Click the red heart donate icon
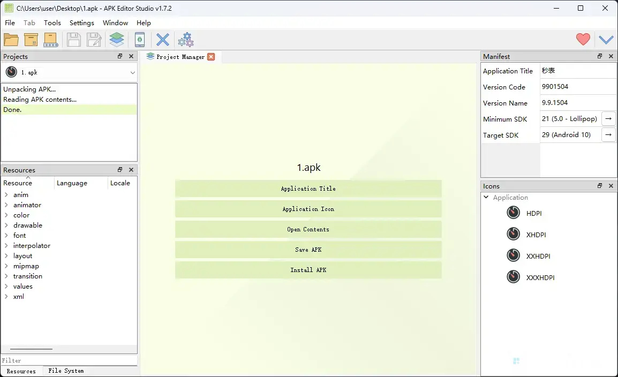Viewport: 618px width, 377px height. click(583, 40)
